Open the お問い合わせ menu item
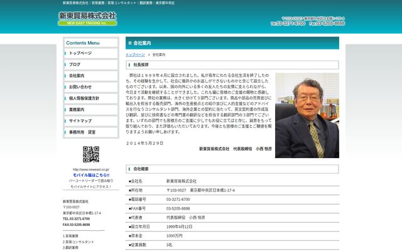Screen dimensions: 402x251 [x=91, y=87]
